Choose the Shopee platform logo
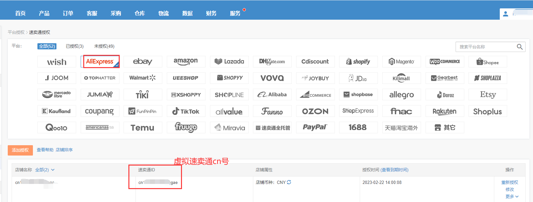Viewport: 533px width, 202px height. click(x=488, y=62)
